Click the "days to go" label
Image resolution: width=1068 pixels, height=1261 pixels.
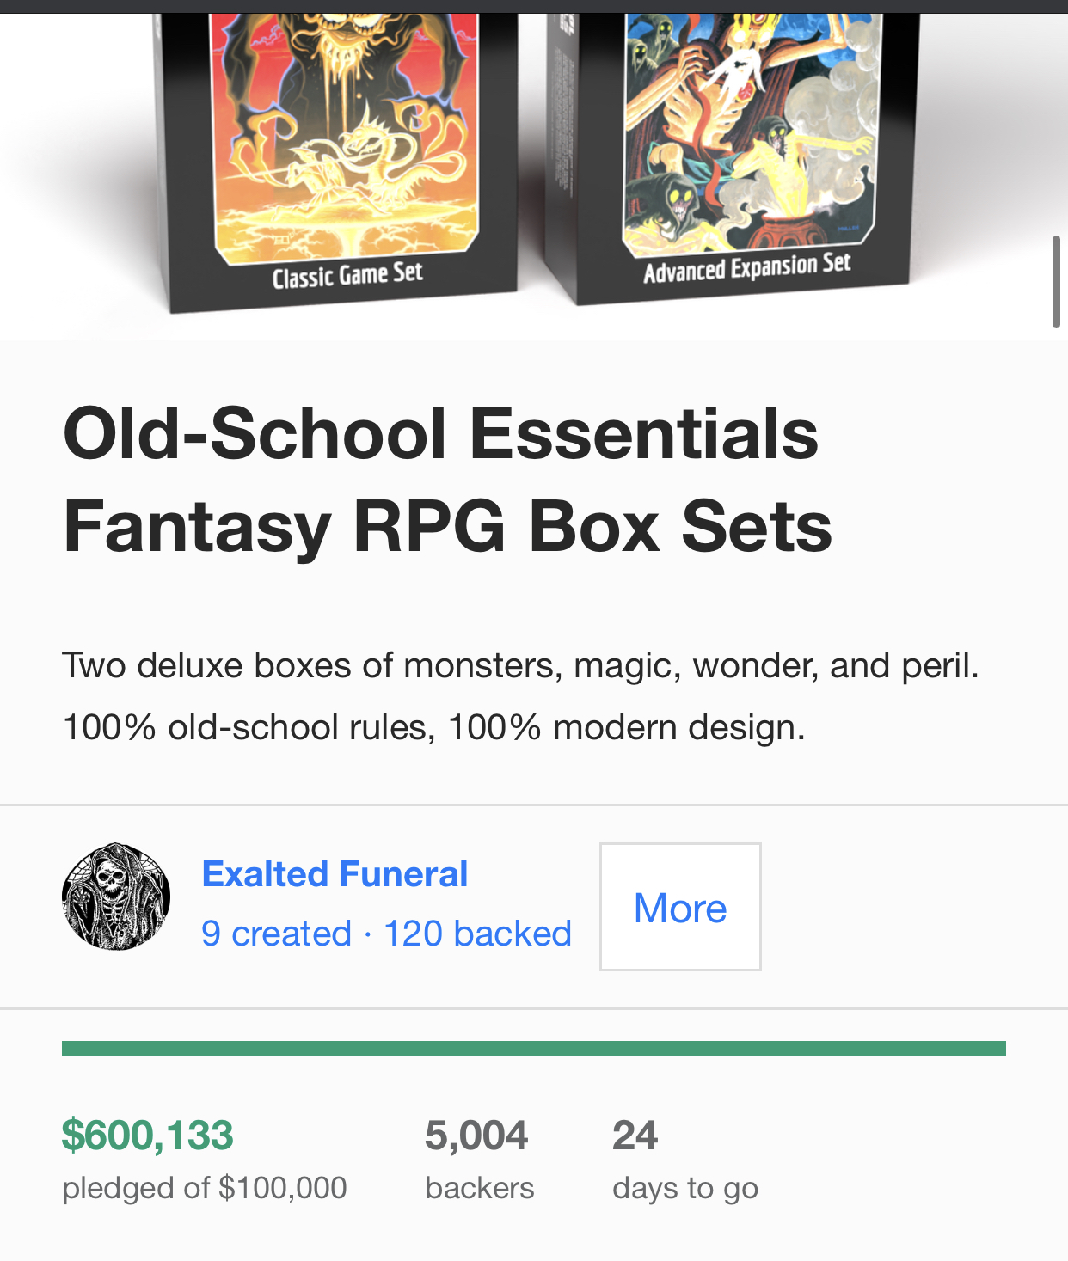(685, 1188)
